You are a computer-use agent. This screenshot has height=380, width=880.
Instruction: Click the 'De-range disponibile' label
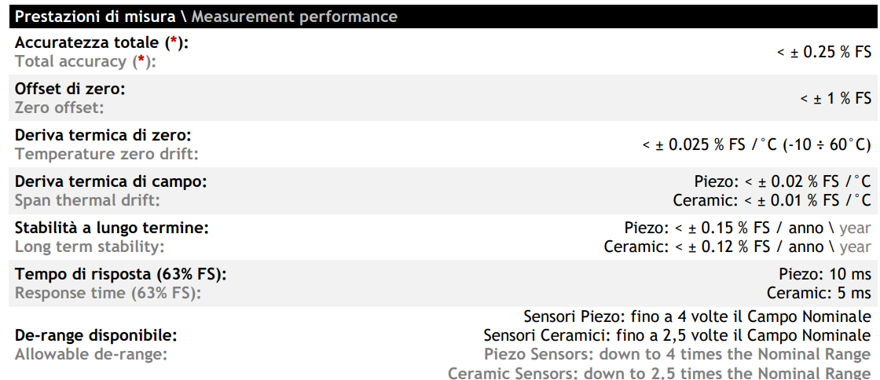point(96,335)
